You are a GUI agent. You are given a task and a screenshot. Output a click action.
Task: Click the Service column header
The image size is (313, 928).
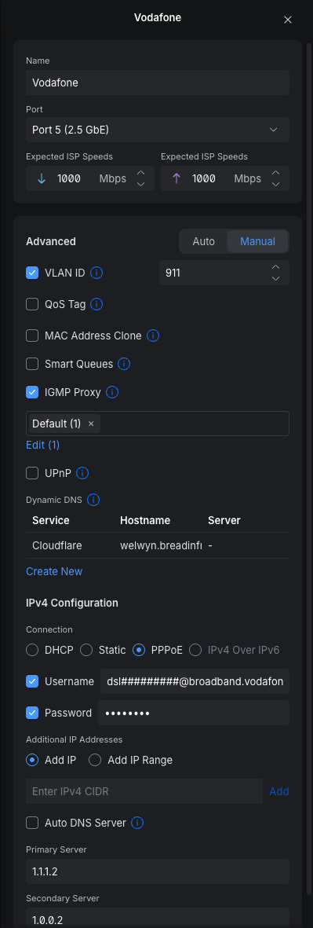point(51,520)
